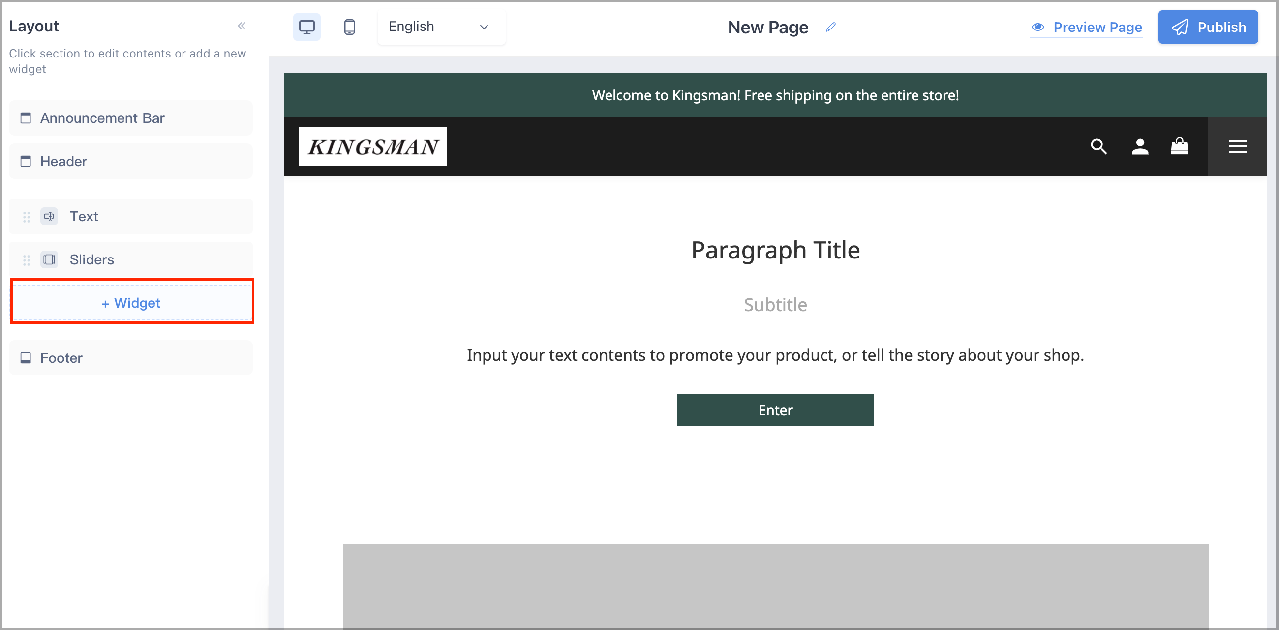Image resolution: width=1279 pixels, height=630 pixels.
Task: Select the Text widget row
Action: point(131,216)
